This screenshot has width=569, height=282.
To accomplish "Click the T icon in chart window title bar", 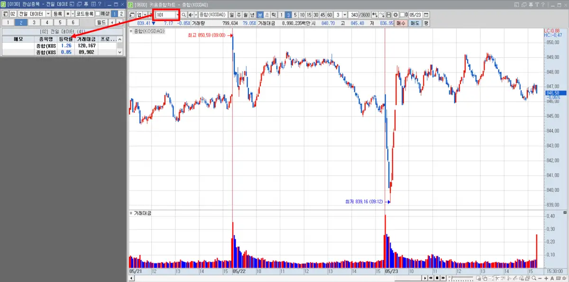I will coord(538,5).
